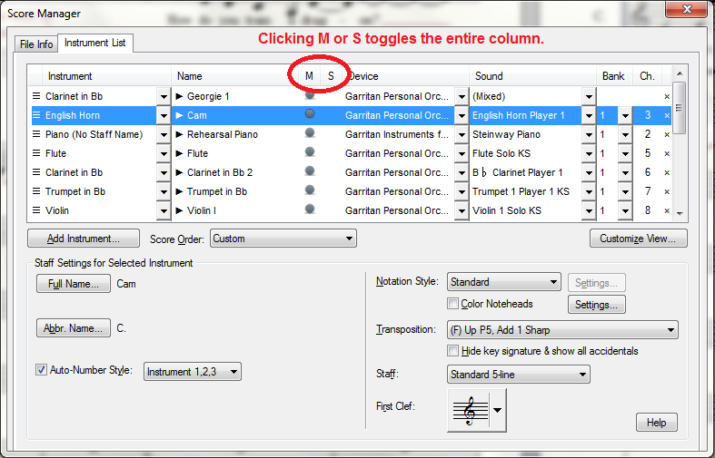Expand the Georgie 1 row's disclosure triangle
This screenshot has width=715, height=458.
pyautogui.click(x=180, y=96)
